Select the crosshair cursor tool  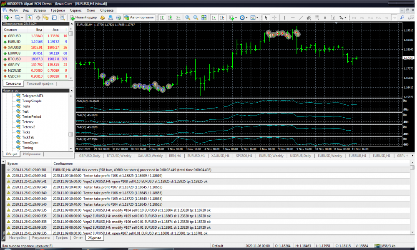tap(274, 18)
